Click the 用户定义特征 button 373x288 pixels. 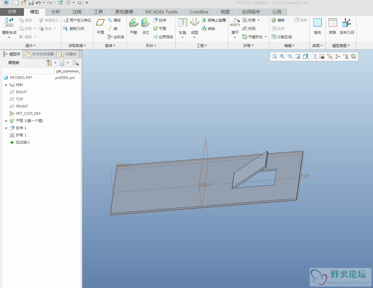[x=77, y=20]
